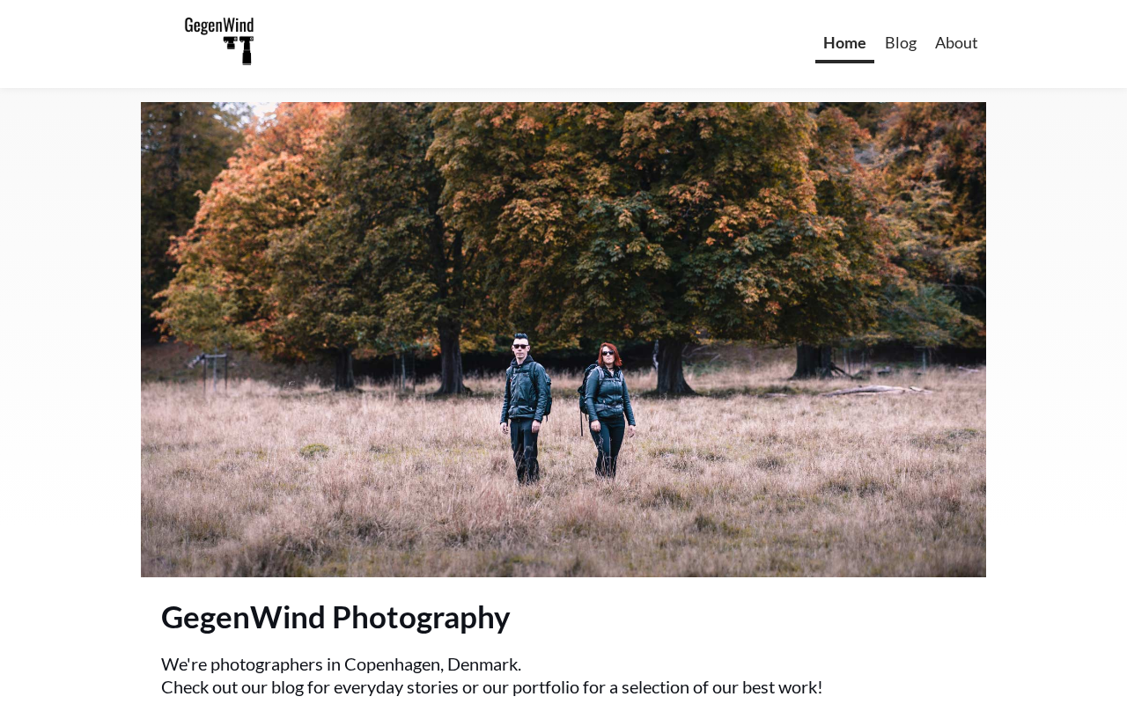Click the red-haired woman in the photo

pyautogui.click(x=606, y=411)
